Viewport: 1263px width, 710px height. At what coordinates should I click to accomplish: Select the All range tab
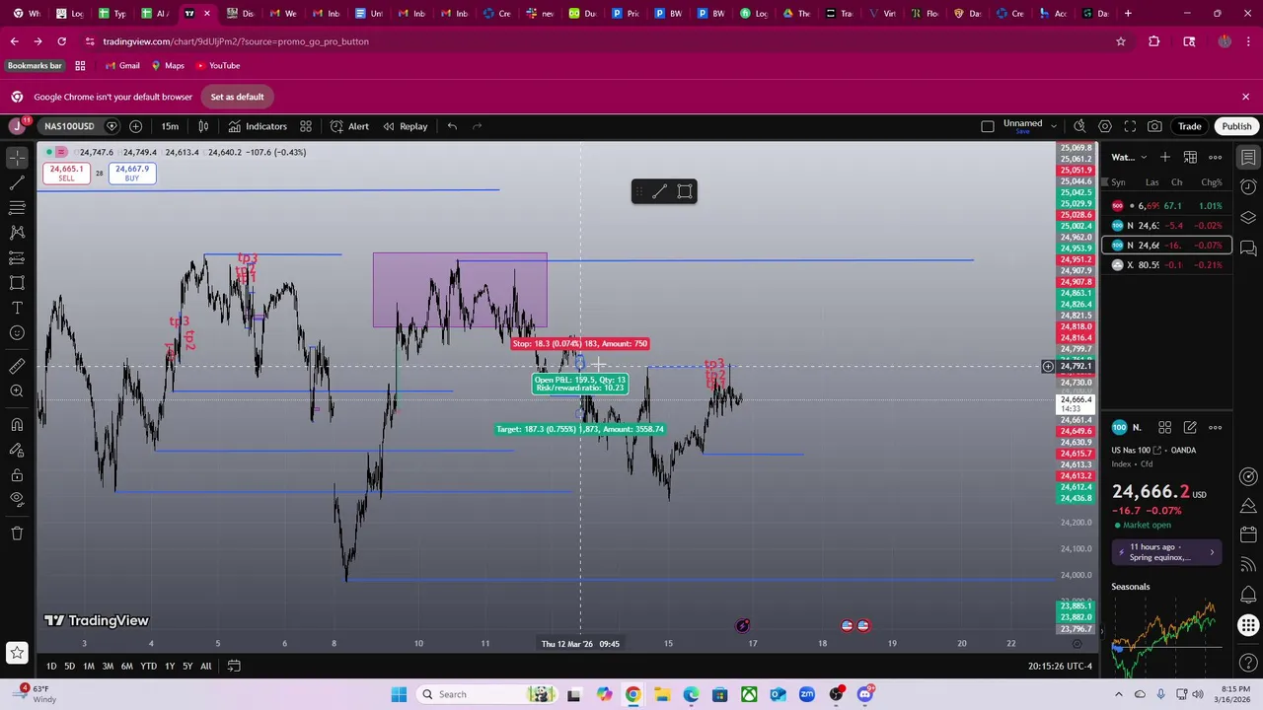coord(205,666)
